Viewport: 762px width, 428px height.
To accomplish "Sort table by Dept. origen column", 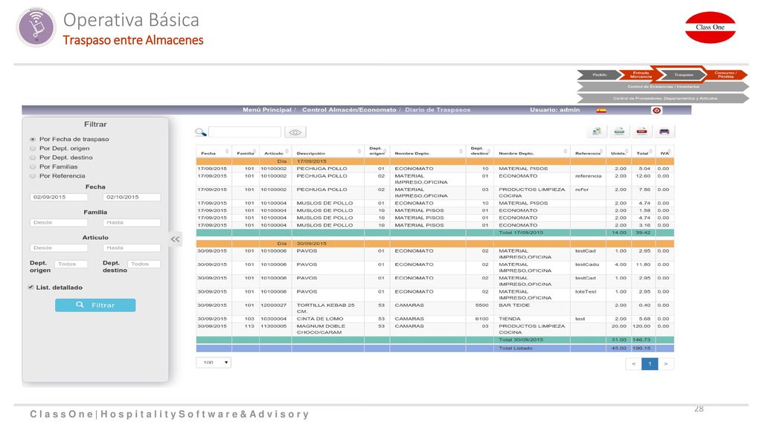I will point(377,151).
